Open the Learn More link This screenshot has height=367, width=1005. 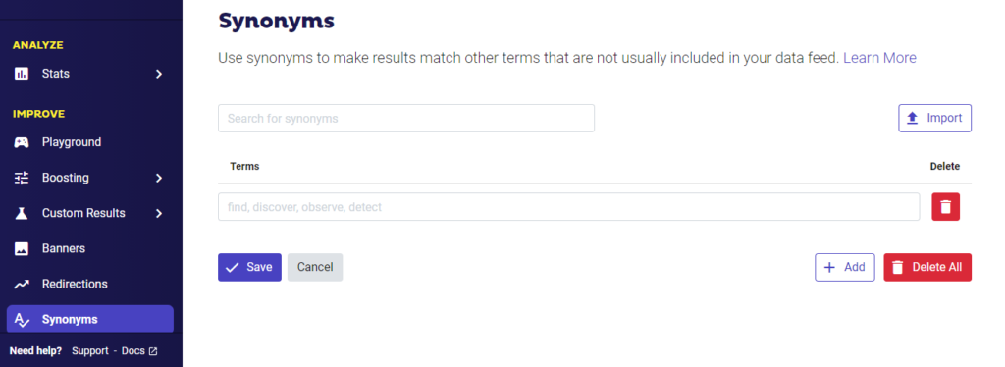[879, 58]
